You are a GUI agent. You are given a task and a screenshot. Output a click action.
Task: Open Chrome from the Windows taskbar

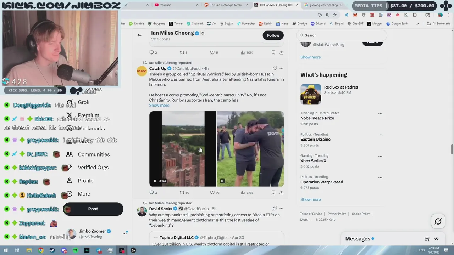(41, 250)
